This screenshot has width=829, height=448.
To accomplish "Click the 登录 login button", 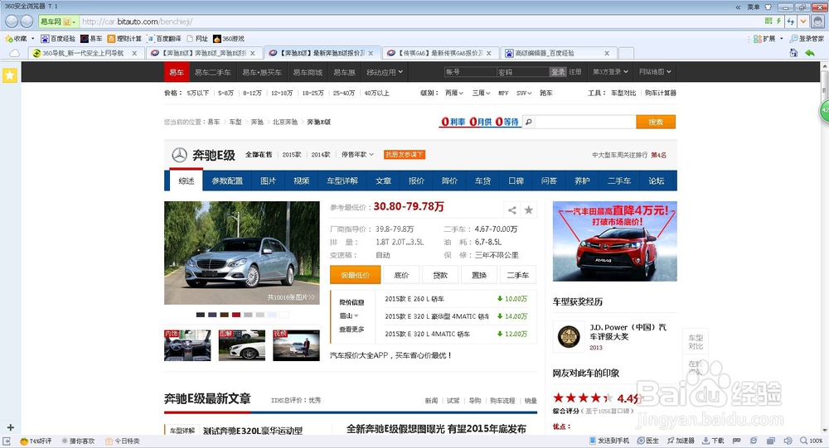I will pyautogui.click(x=558, y=72).
